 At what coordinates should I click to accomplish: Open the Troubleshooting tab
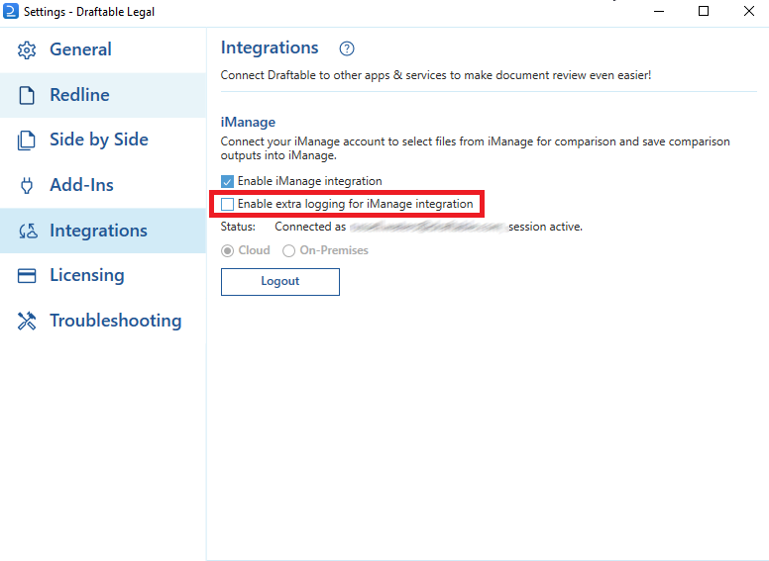point(103,321)
